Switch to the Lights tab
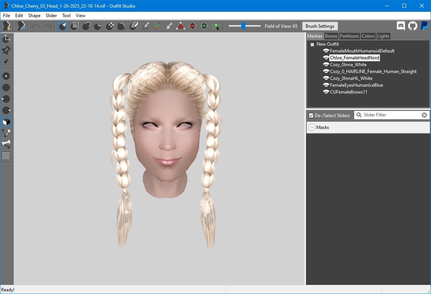This screenshot has height=294, width=431. click(x=383, y=36)
